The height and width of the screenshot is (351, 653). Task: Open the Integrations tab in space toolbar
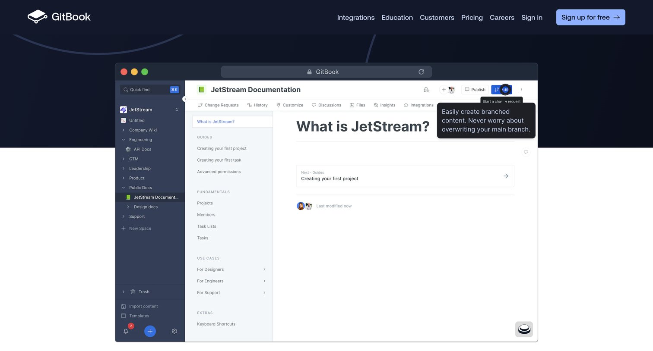click(x=418, y=105)
